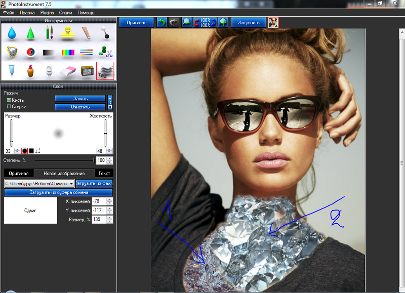Open the Plugins menu
Viewport: 405px width, 293px height.
47,13
